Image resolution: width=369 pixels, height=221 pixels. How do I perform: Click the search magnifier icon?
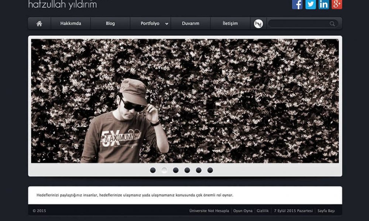pos(332,23)
